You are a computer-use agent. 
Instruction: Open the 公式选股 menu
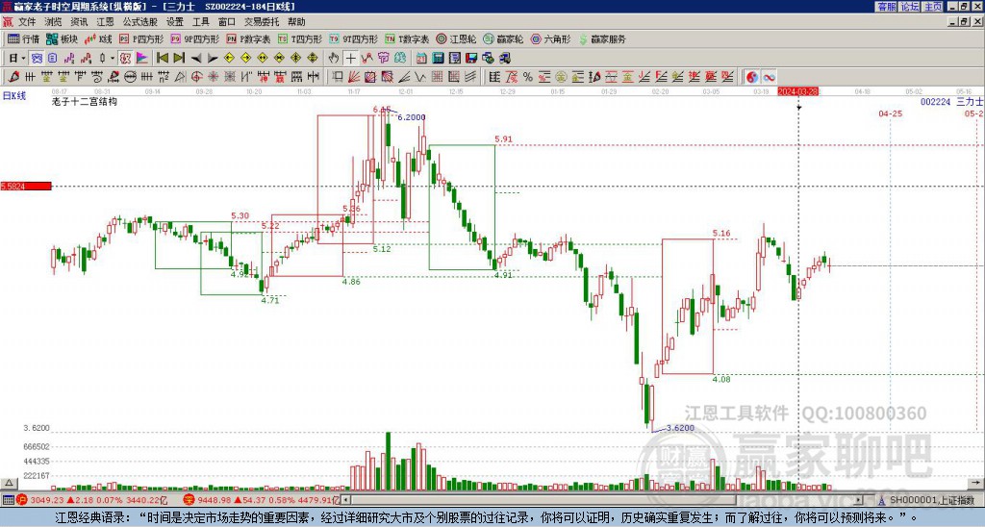(140, 22)
